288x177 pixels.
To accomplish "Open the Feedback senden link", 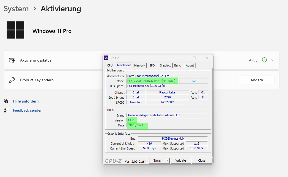I will 28,110.
